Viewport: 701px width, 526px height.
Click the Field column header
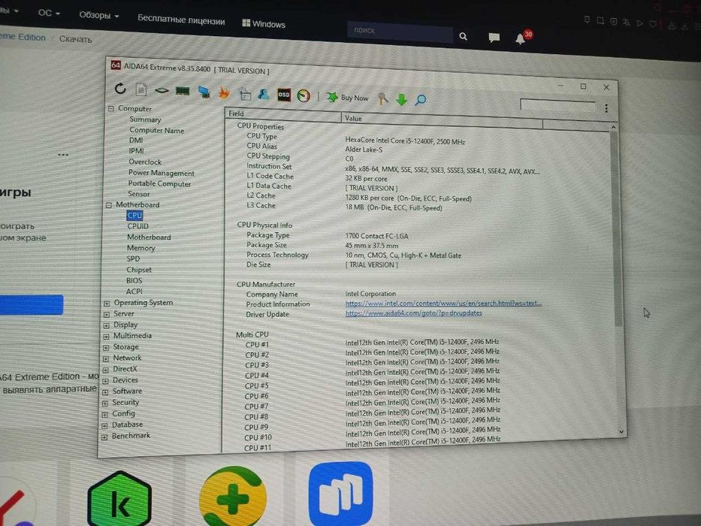click(x=283, y=115)
